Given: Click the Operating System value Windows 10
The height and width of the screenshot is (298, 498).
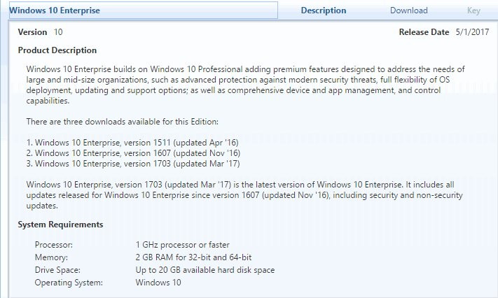Looking at the screenshot, I should point(158,283).
